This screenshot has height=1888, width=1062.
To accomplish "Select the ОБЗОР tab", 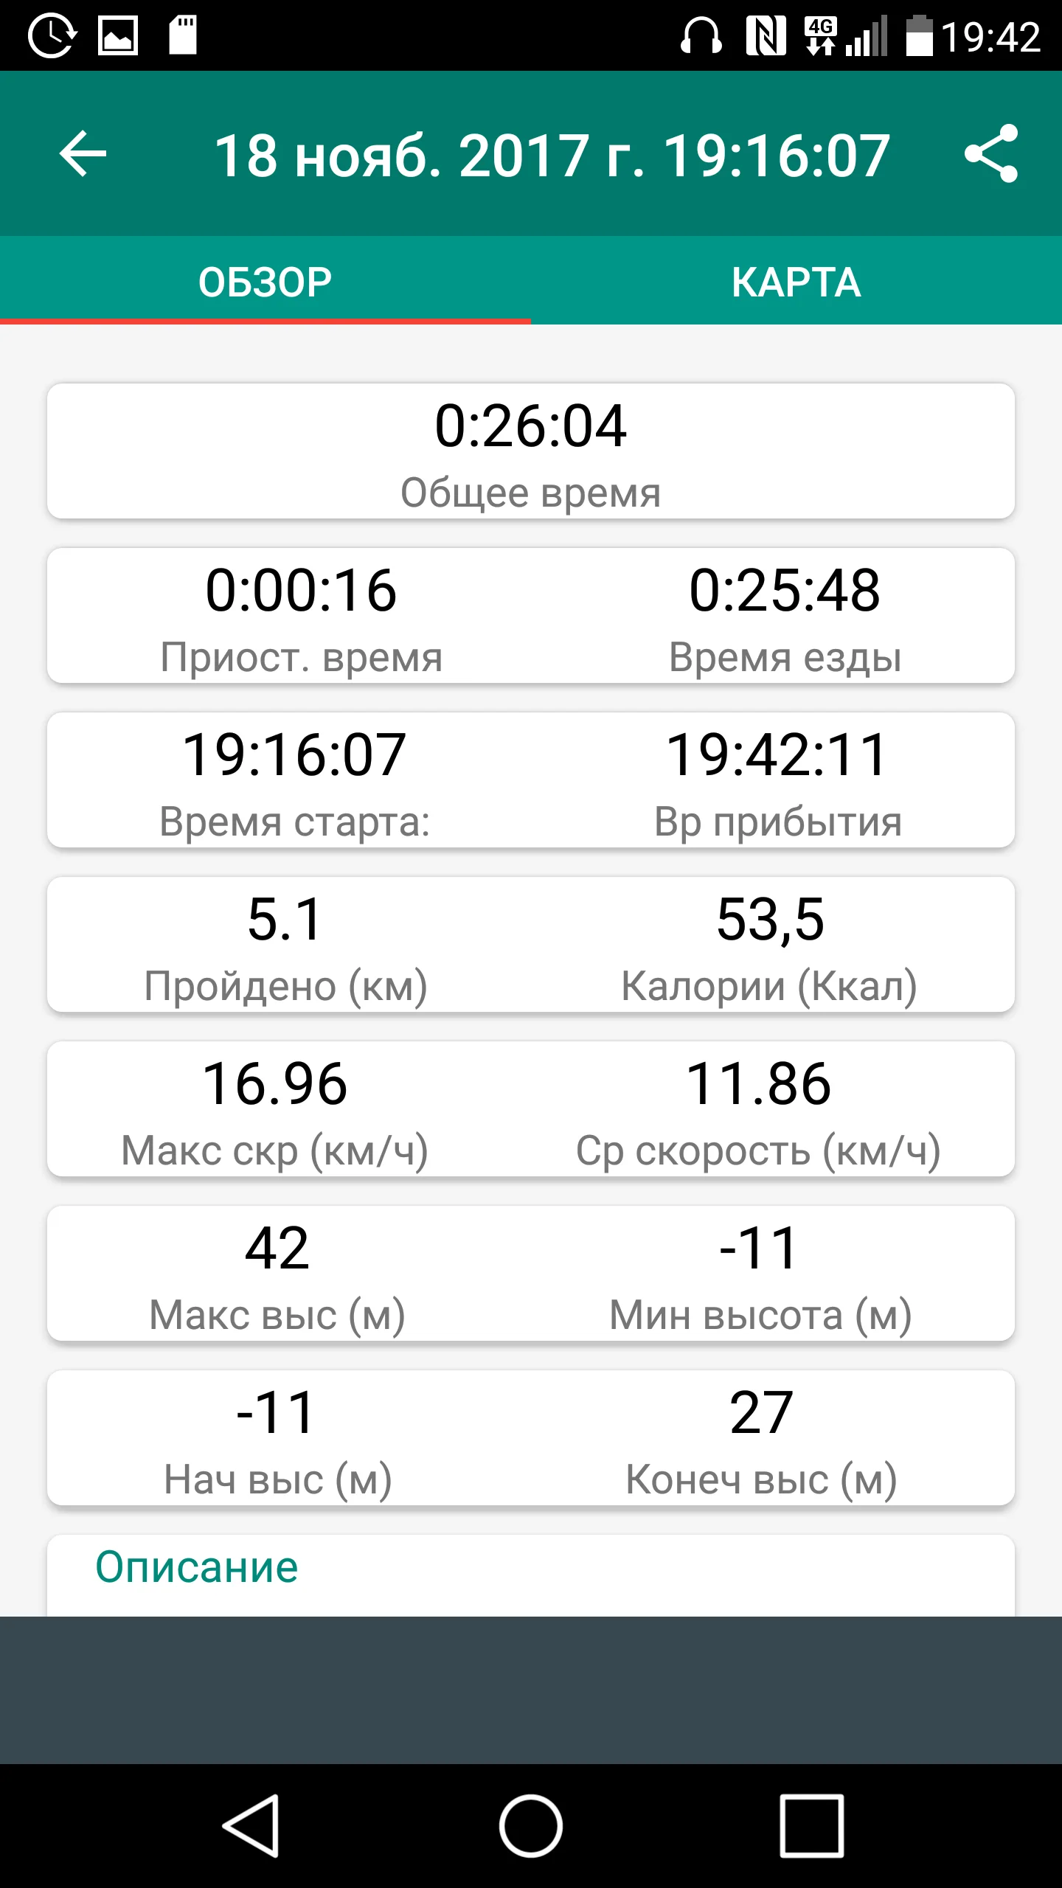I will click(265, 282).
